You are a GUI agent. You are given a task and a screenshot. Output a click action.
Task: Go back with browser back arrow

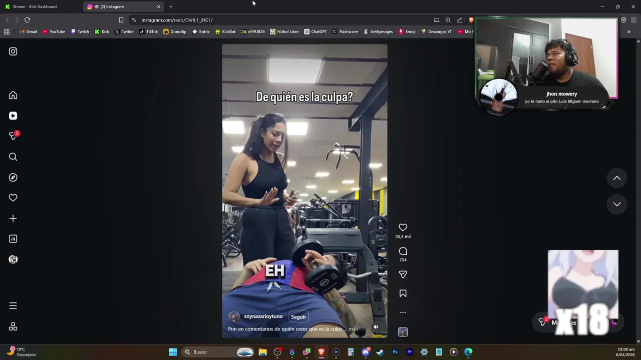(x=7, y=20)
